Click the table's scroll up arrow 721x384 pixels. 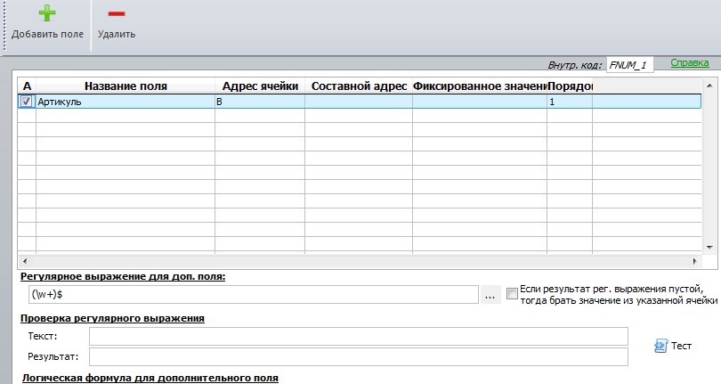[x=709, y=86]
